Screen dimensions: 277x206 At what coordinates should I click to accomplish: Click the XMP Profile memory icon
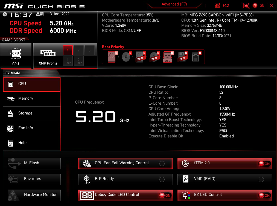[x=48, y=53]
